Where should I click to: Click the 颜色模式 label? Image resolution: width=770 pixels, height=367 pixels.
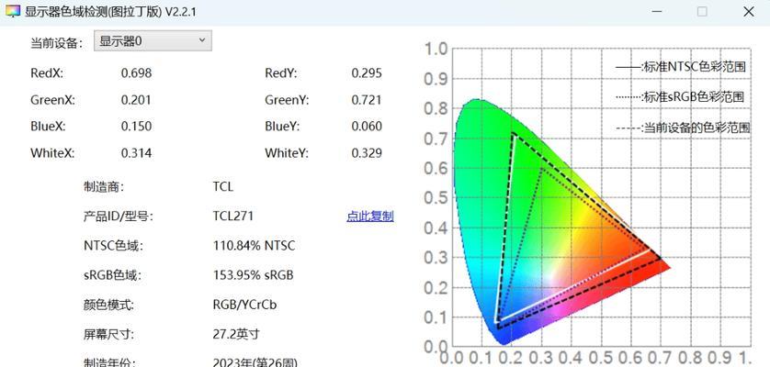tap(108, 305)
